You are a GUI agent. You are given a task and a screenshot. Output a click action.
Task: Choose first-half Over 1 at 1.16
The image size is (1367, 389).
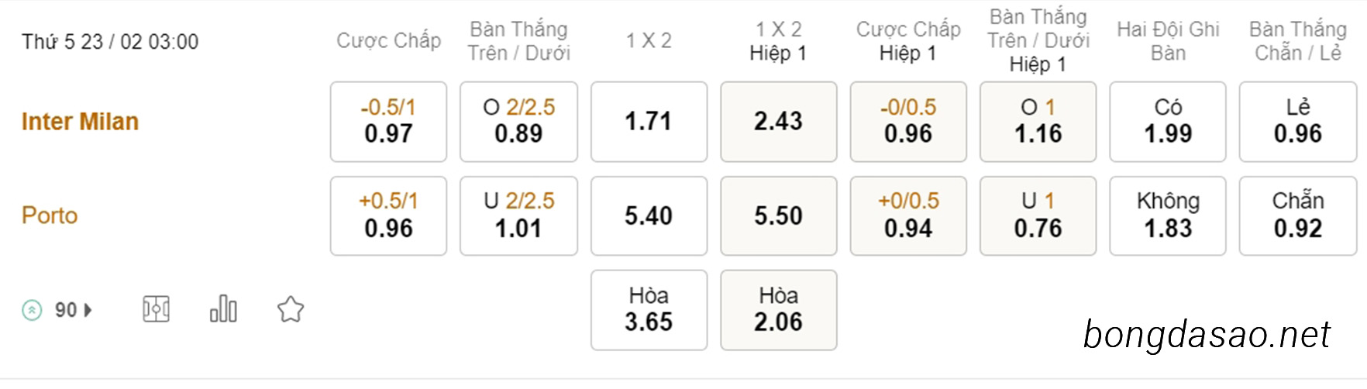[1038, 122]
